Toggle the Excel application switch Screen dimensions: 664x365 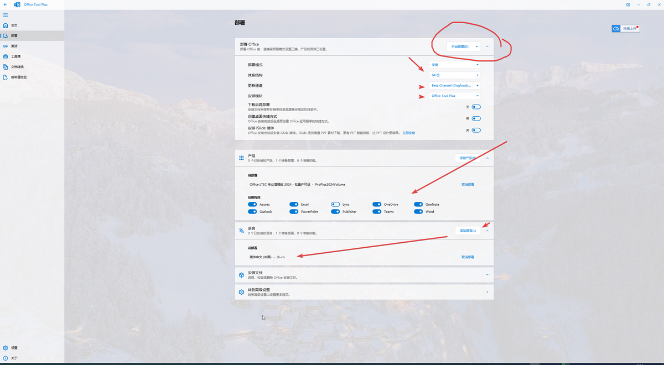click(x=294, y=205)
